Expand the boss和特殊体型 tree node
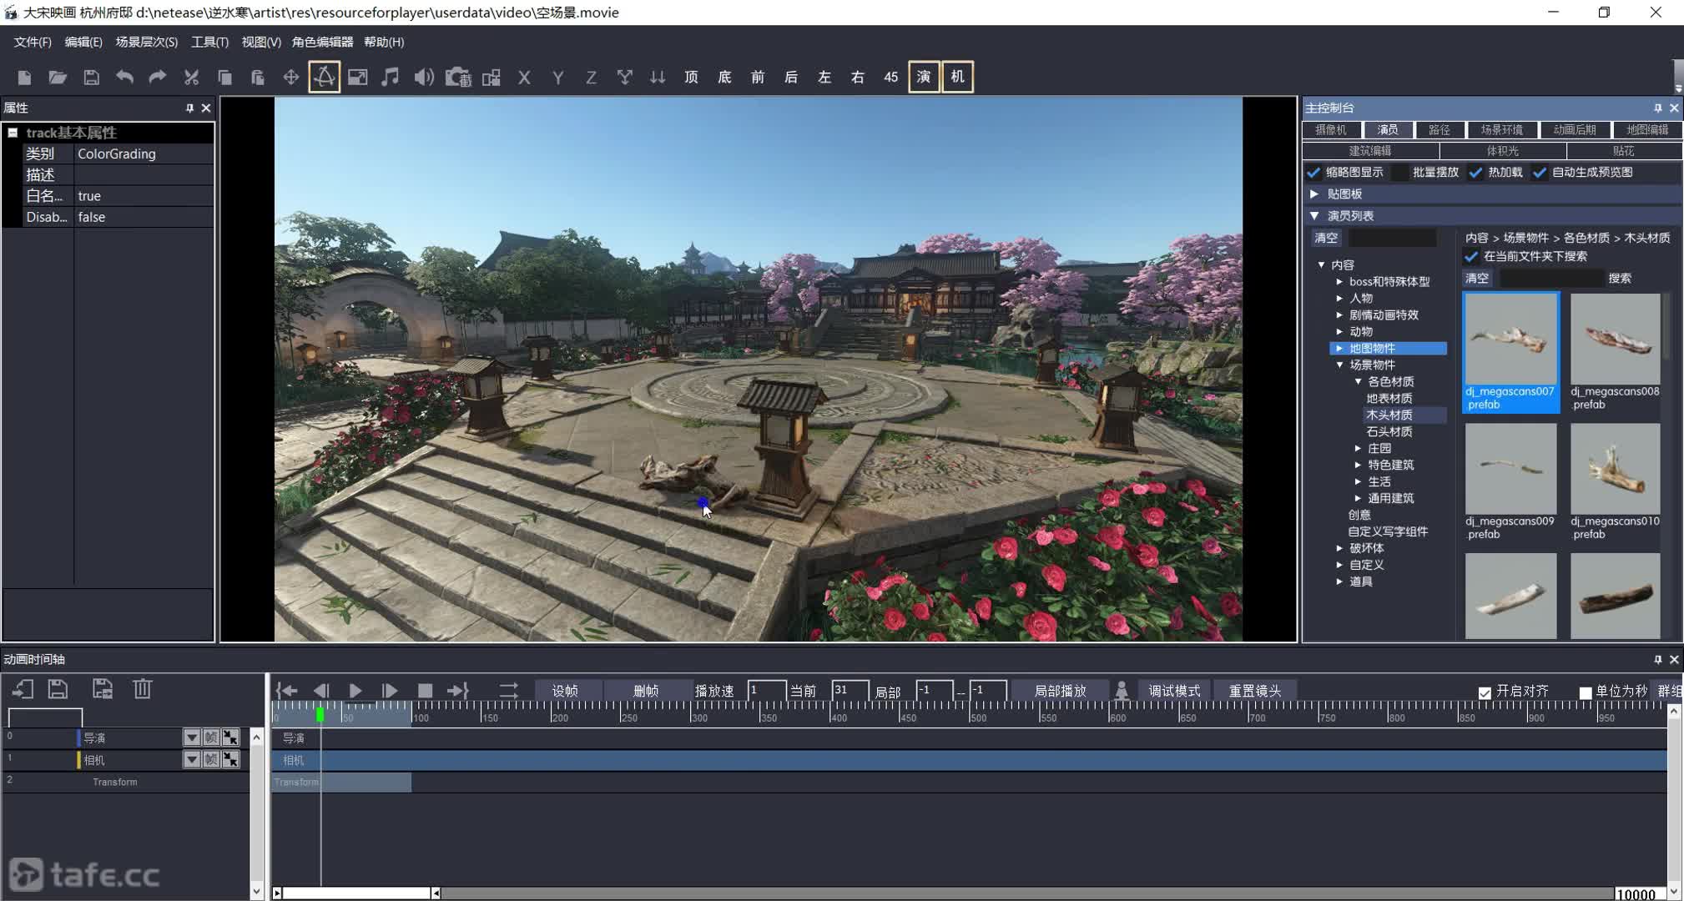Image resolution: width=1684 pixels, height=901 pixels. click(x=1339, y=282)
